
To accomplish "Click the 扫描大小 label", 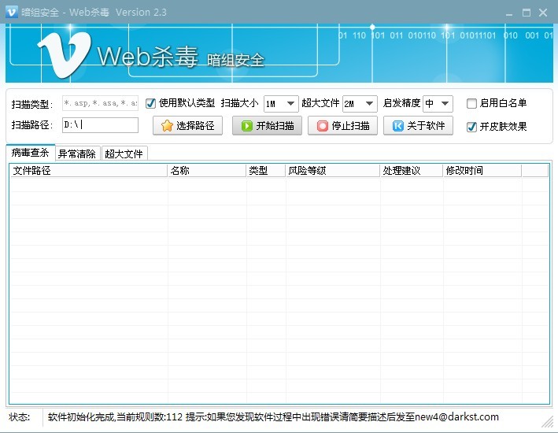I will click(239, 103).
